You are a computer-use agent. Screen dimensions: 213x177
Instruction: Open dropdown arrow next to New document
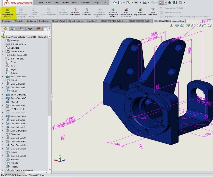tap(124, 3)
